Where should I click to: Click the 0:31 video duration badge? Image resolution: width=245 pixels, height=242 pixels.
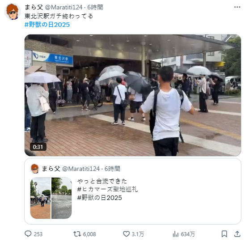click(38, 147)
